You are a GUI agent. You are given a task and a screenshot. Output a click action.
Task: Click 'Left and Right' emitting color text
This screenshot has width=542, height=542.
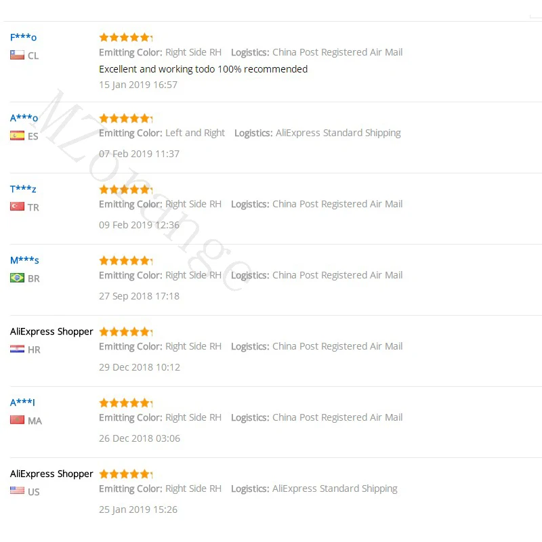[195, 133]
